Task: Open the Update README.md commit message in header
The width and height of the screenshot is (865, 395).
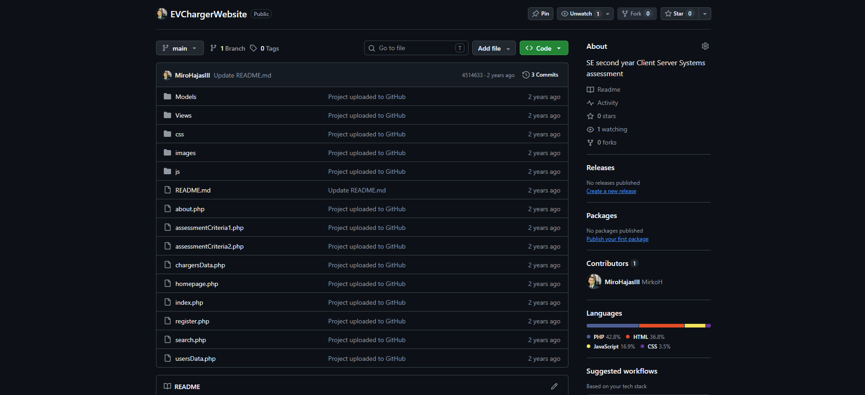Action: [242, 75]
